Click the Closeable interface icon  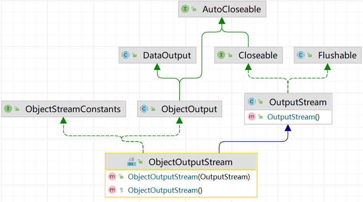(221, 55)
